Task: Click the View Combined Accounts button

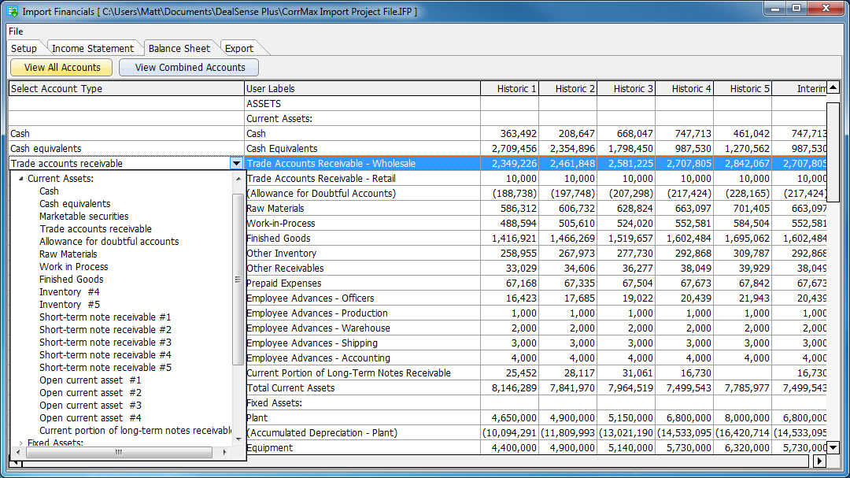Action: coord(188,68)
